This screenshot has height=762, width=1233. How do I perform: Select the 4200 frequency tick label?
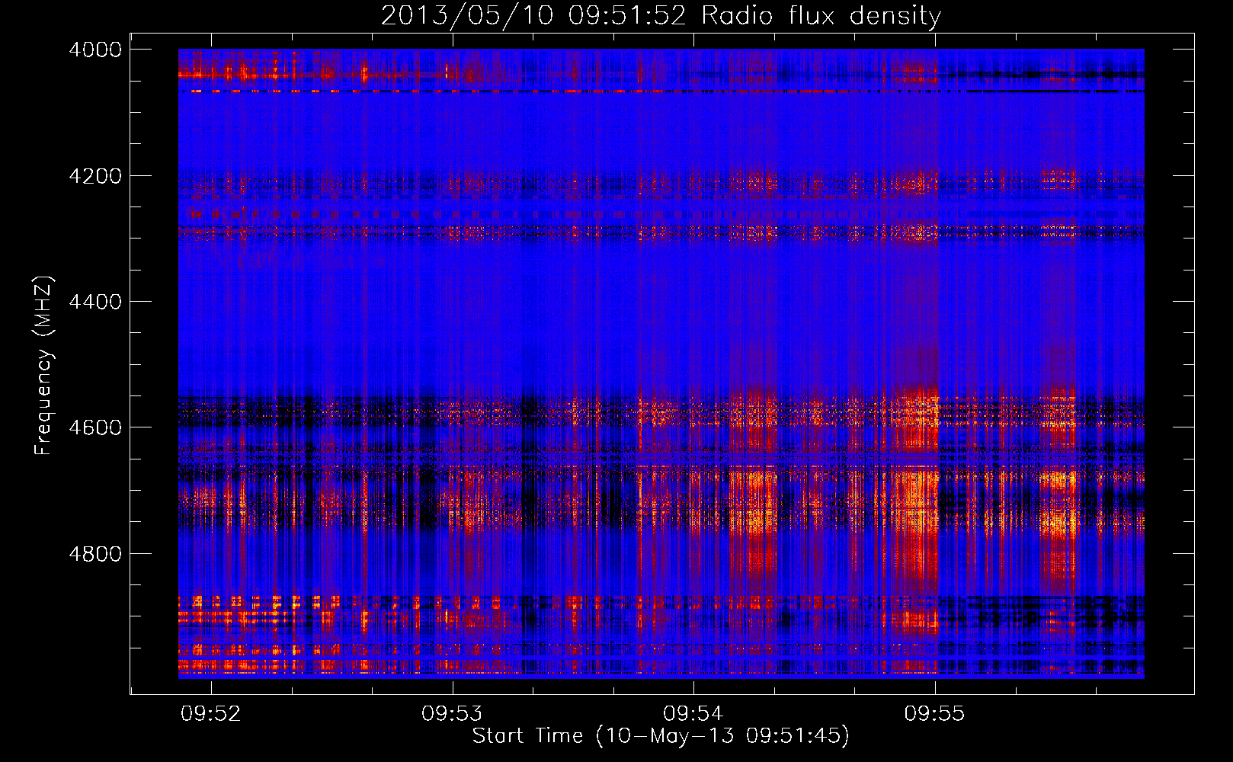pos(95,176)
